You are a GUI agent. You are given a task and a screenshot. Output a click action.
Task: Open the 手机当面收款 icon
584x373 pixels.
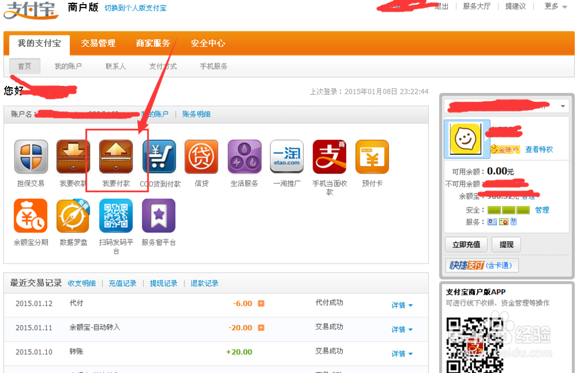[329, 157]
